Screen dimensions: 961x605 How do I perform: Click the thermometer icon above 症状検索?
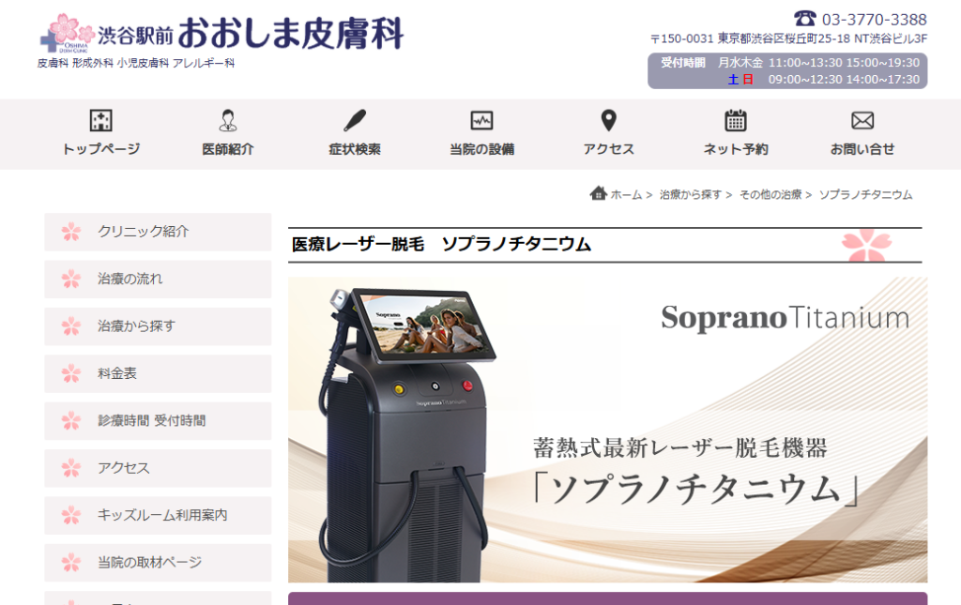[x=355, y=121]
